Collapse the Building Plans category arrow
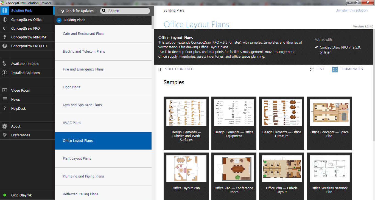Image resolution: width=375 pixels, height=200 pixels. point(59,20)
